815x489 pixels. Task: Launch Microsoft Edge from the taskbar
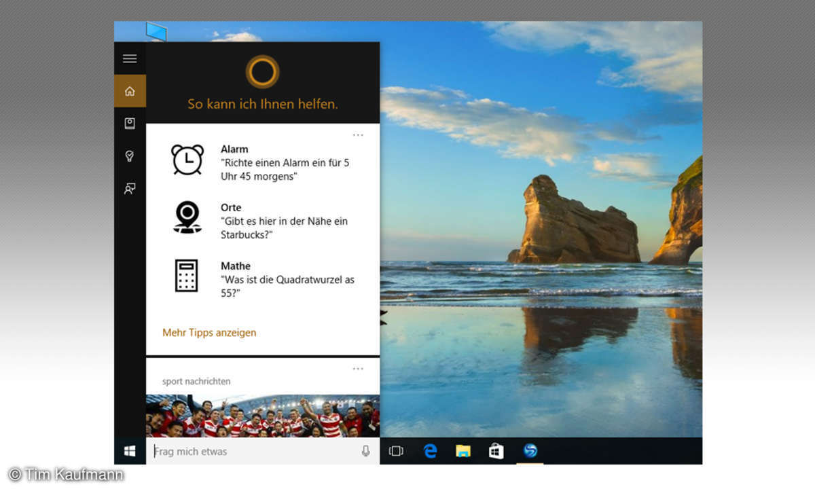pos(430,451)
